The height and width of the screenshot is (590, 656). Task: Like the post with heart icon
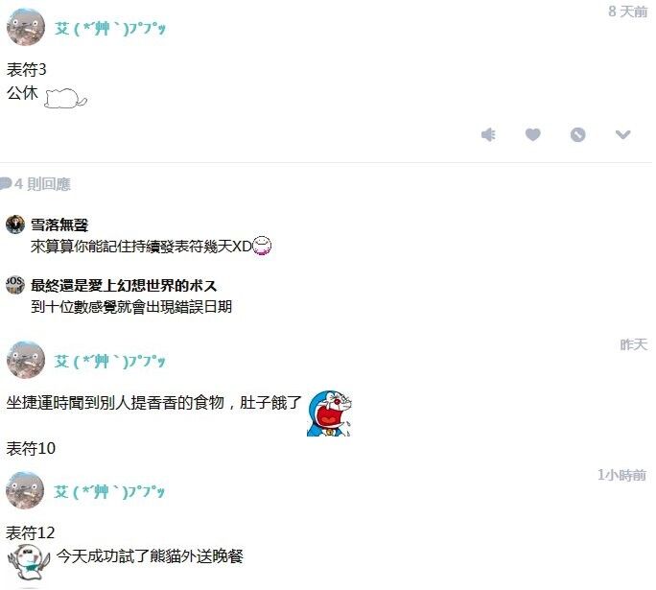(x=532, y=134)
